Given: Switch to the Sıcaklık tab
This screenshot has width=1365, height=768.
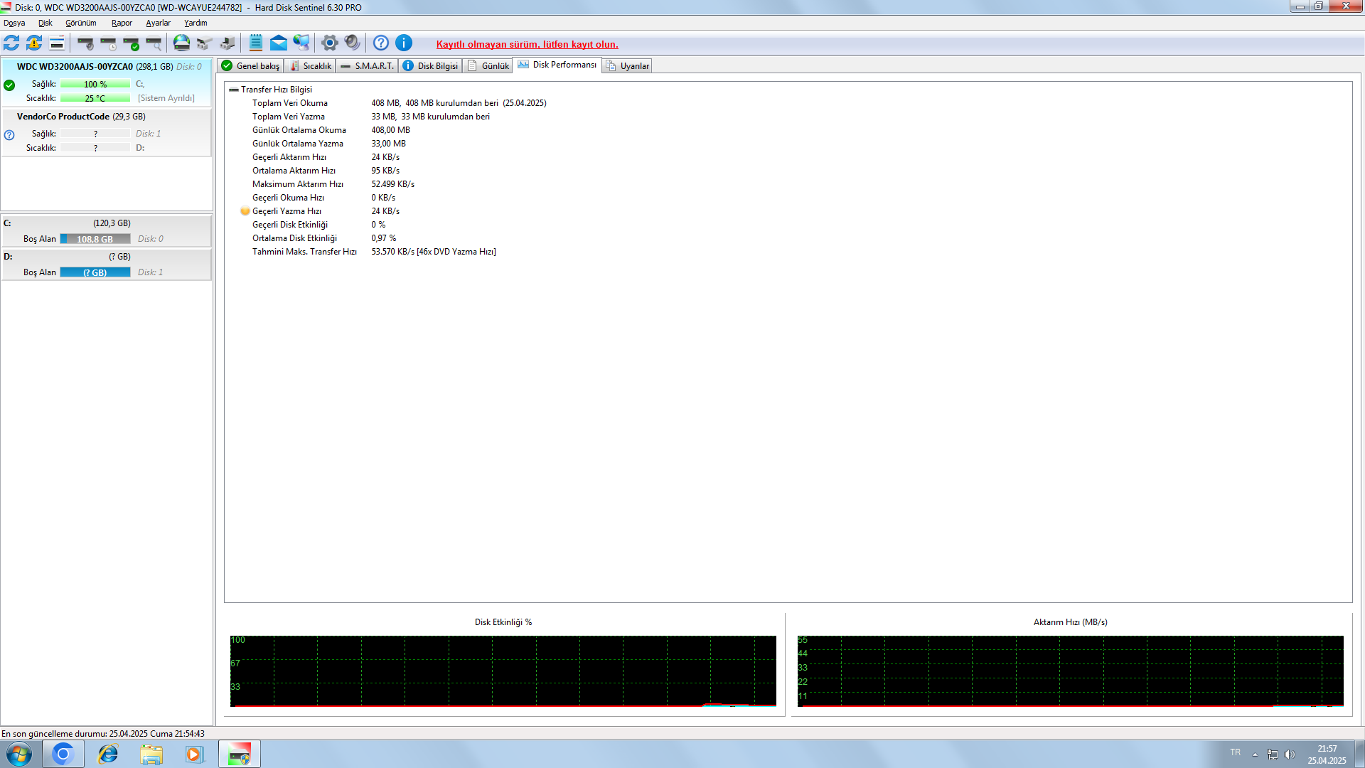Looking at the screenshot, I should coord(311,66).
